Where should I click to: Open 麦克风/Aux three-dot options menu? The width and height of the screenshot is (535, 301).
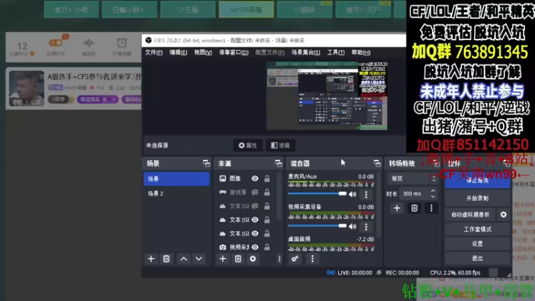pos(366,194)
